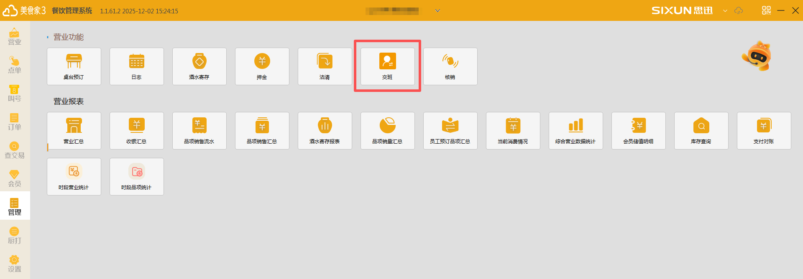Screen dimensions: 803x279
Task: Open the 押金 deposit function
Action: click(262, 66)
